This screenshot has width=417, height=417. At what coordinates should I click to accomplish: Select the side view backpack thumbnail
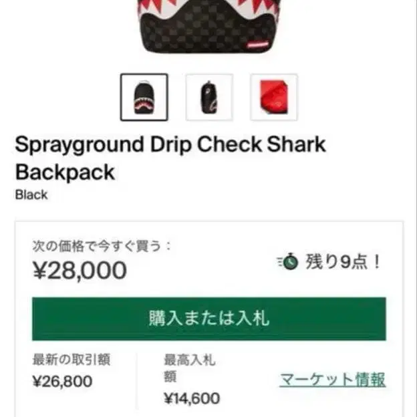click(x=209, y=97)
